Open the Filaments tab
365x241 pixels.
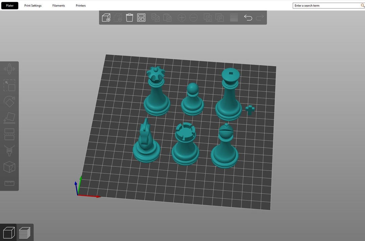58,5
